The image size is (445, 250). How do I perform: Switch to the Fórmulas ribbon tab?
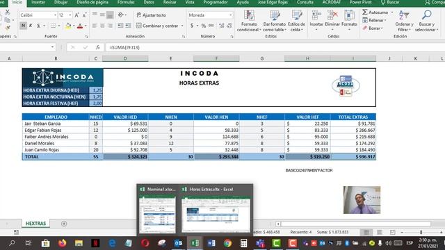pos(126,2)
